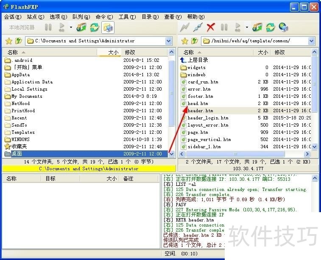Open the 查看(V) menu
The height and width of the screenshot is (260, 321).
[x=173, y=17]
